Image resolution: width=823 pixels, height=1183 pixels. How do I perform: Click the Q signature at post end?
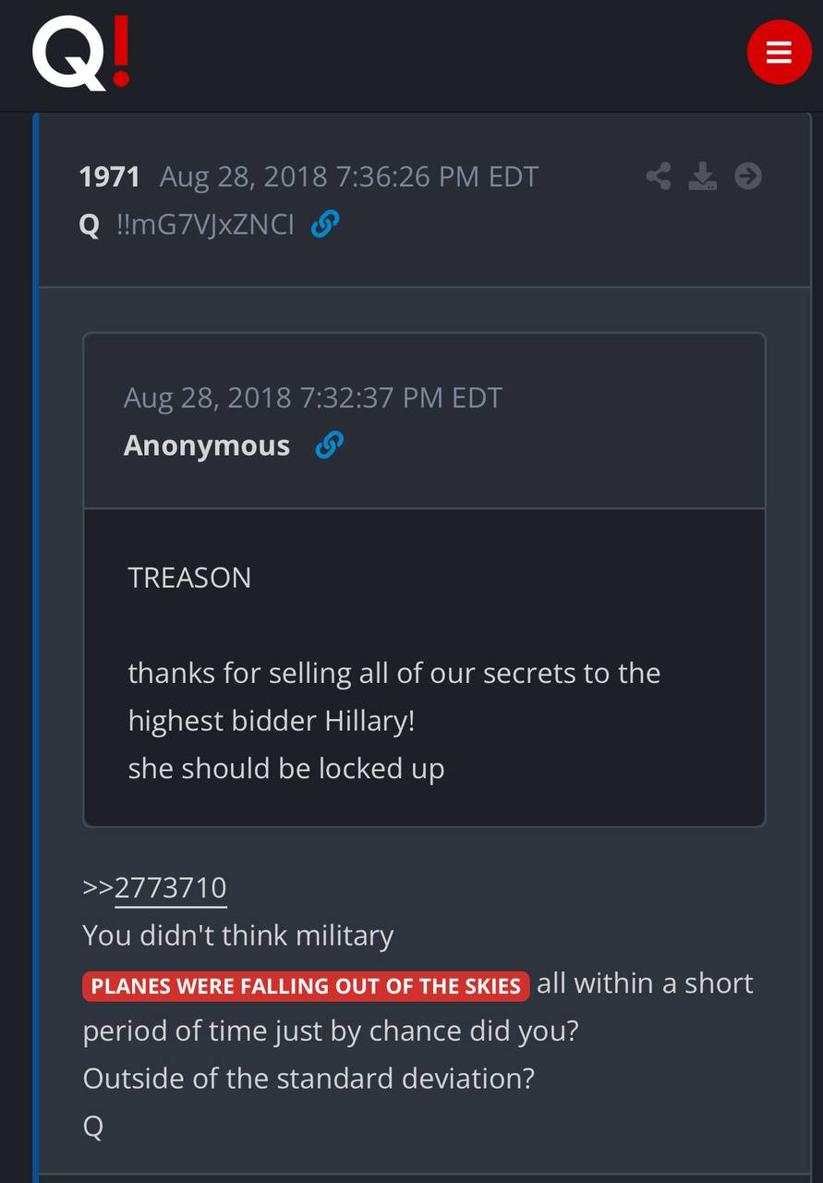coord(93,1126)
